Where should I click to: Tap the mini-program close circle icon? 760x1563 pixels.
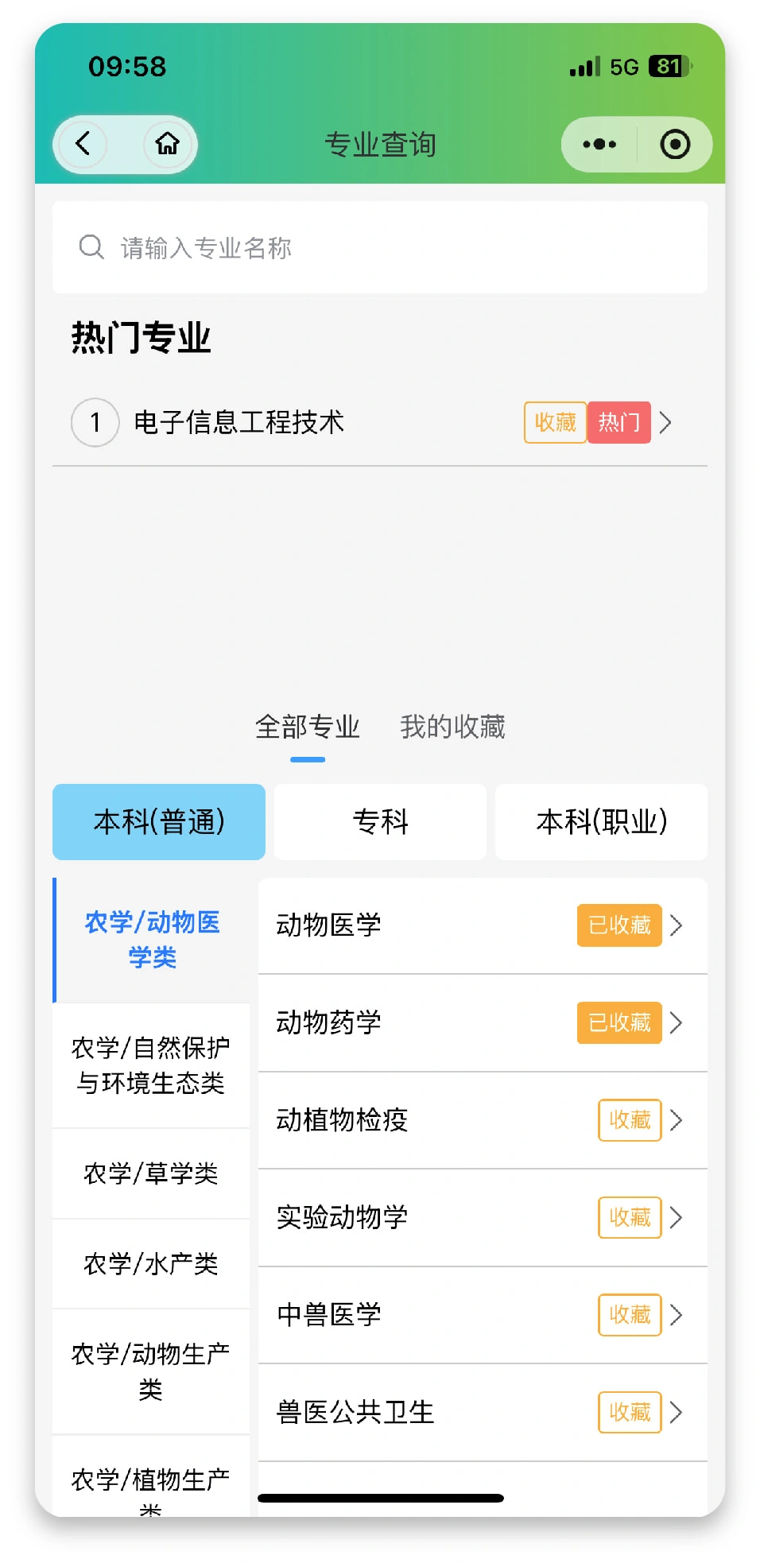point(675,145)
